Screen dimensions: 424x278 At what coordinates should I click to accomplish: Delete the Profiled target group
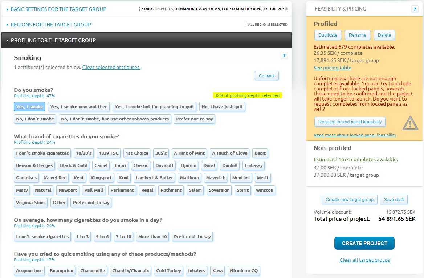pos(384,35)
